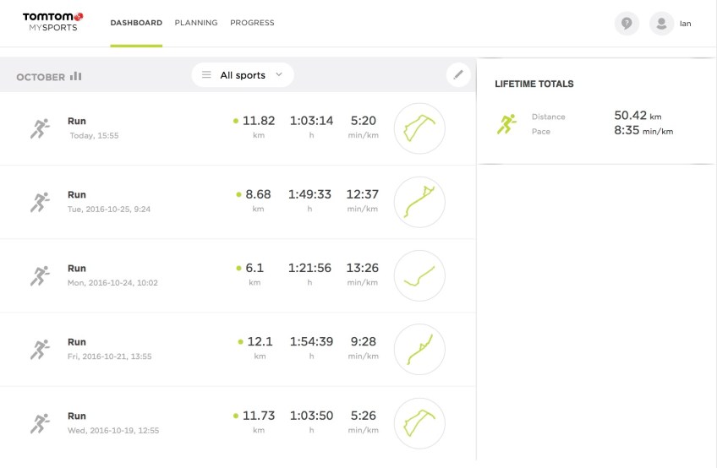Click the edit pencil icon
This screenshot has height=468, width=717.
(458, 75)
